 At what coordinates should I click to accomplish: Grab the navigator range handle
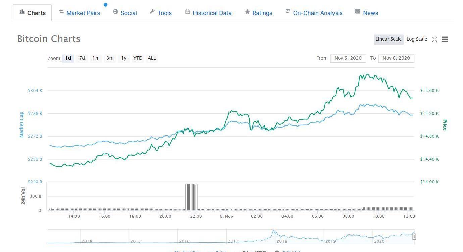click(x=414, y=237)
